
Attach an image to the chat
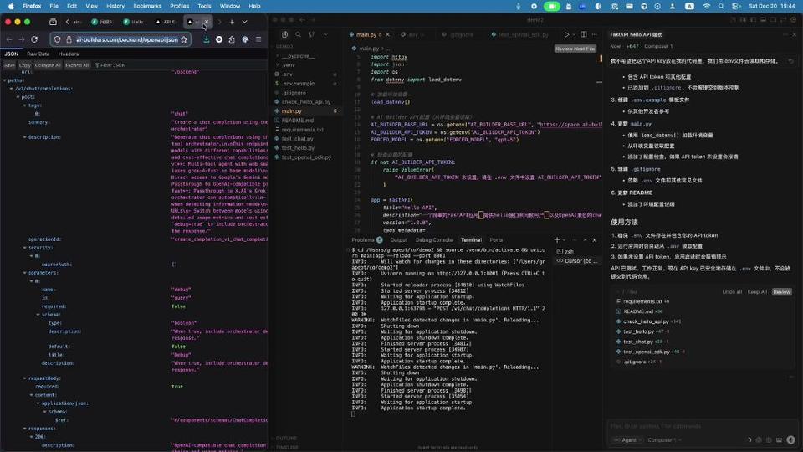click(x=779, y=439)
